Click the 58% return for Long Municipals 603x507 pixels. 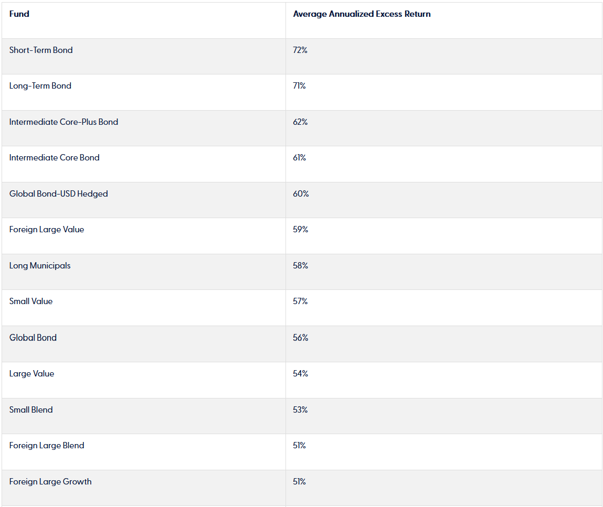click(301, 266)
